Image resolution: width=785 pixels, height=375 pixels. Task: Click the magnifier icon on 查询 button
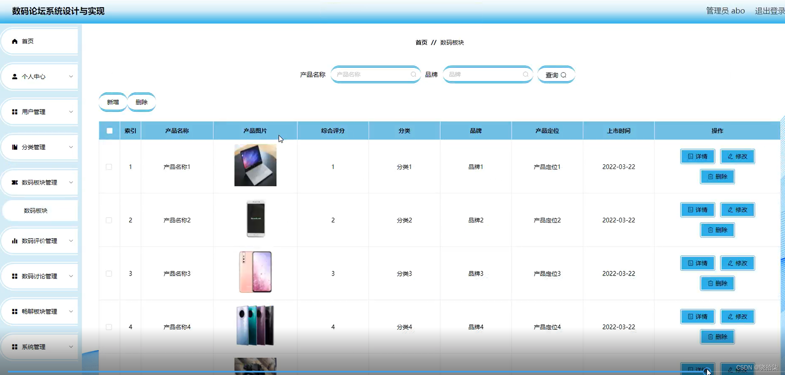(564, 75)
